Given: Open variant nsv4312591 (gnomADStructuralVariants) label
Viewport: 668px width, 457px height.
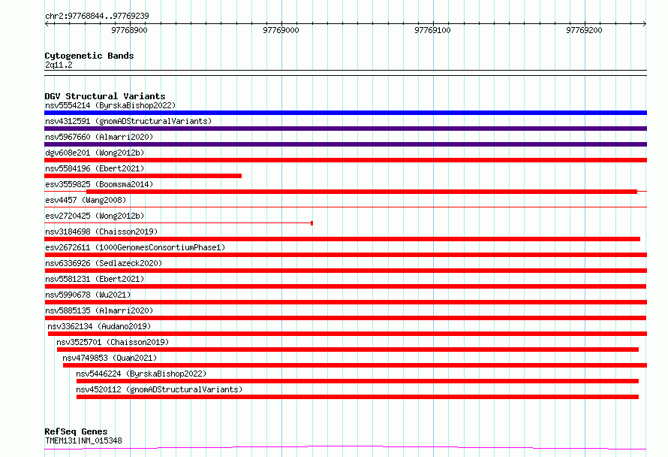Looking at the screenshot, I should 128,121.
